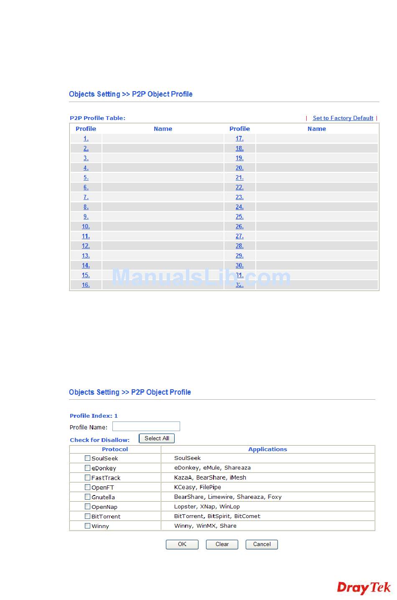
Task: Focus the Profile Name input field
Action: [146, 426]
